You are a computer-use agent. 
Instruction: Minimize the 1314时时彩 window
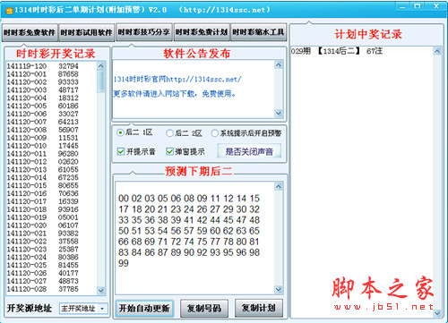(x=403, y=6)
